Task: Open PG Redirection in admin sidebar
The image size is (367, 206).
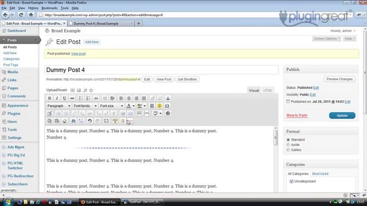Action: point(21,176)
